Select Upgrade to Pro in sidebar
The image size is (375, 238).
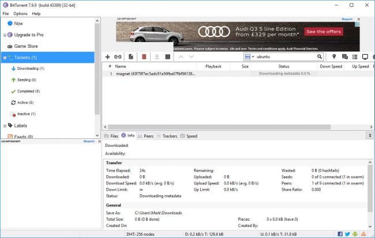(x=28, y=35)
